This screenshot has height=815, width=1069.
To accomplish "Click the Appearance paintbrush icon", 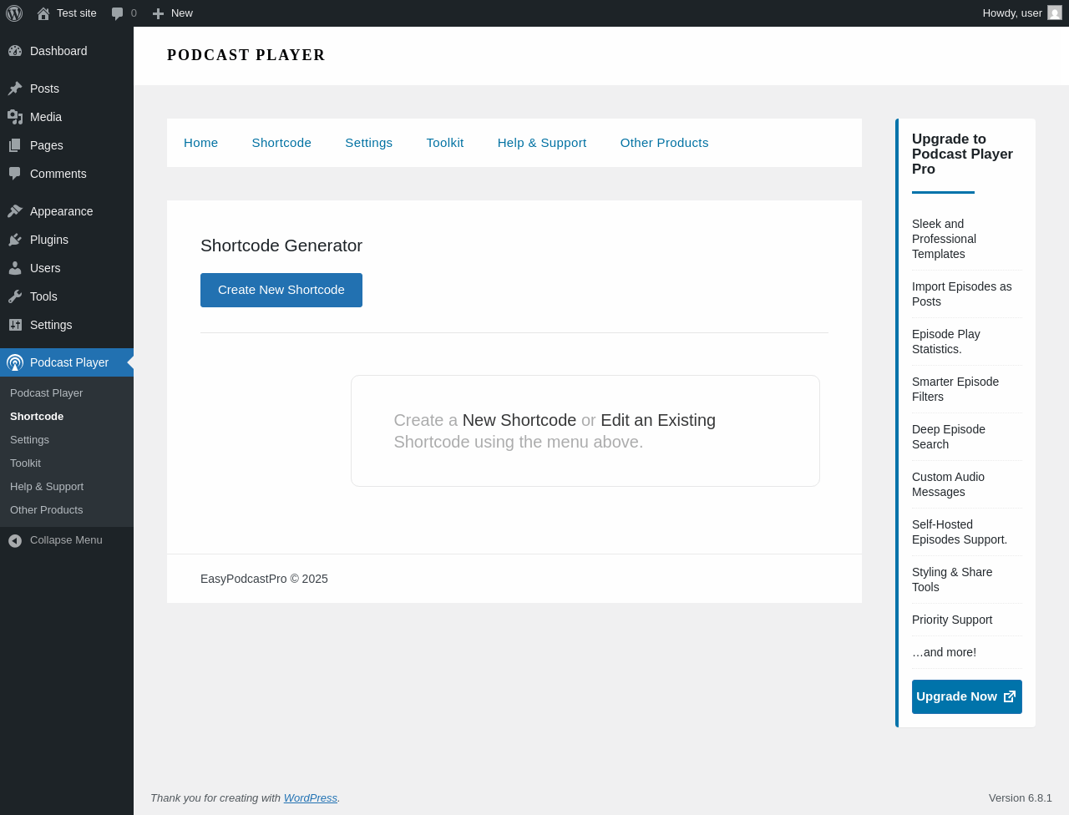I will pos(15,211).
